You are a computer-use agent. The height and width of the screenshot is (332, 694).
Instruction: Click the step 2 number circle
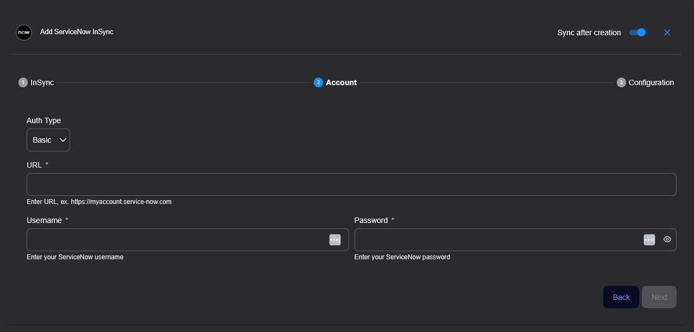tap(318, 82)
